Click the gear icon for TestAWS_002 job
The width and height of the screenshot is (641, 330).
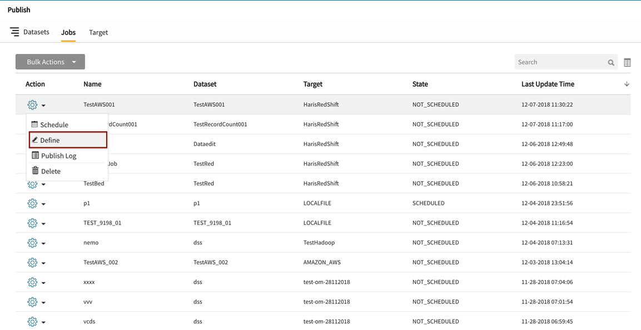(32, 263)
